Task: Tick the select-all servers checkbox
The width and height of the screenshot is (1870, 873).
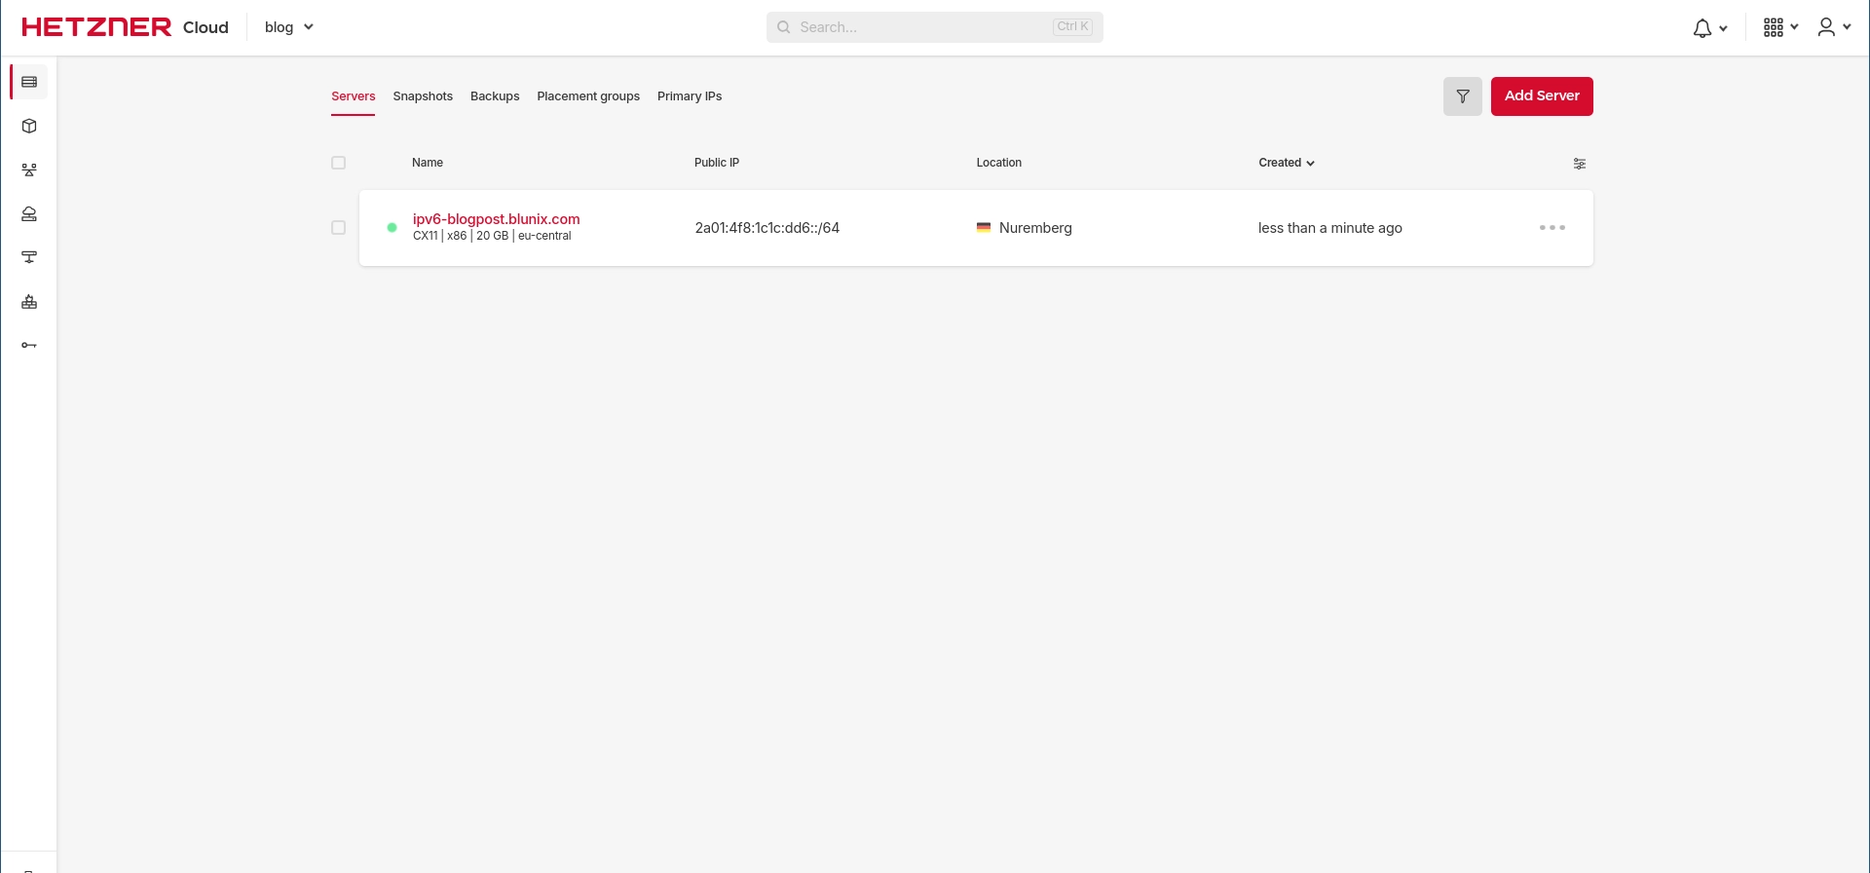Action: 338,163
